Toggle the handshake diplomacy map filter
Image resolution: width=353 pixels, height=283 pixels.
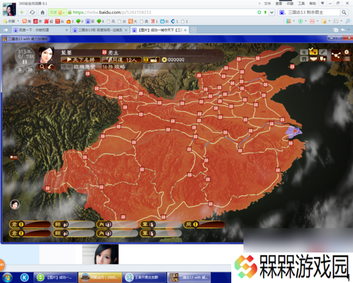tap(313, 59)
